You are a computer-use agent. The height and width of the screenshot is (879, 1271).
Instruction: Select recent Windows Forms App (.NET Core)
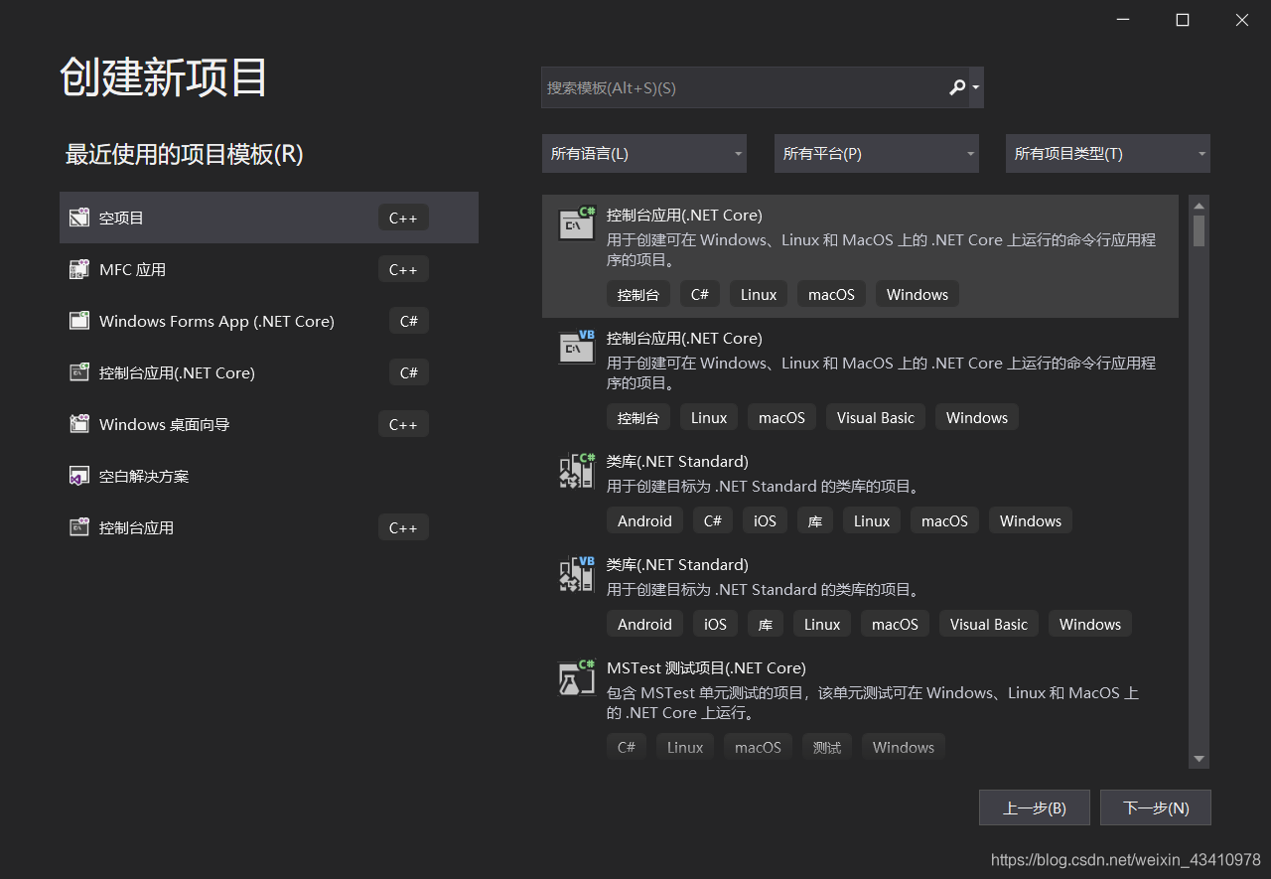pyautogui.click(x=269, y=321)
